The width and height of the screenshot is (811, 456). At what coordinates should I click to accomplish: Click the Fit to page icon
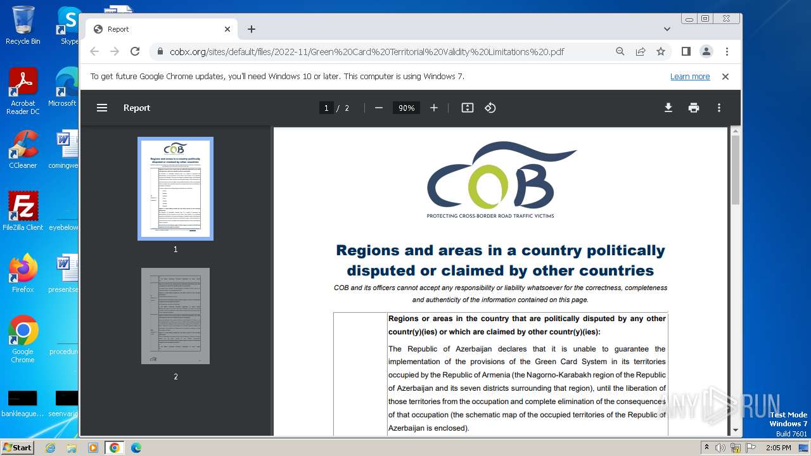point(468,108)
